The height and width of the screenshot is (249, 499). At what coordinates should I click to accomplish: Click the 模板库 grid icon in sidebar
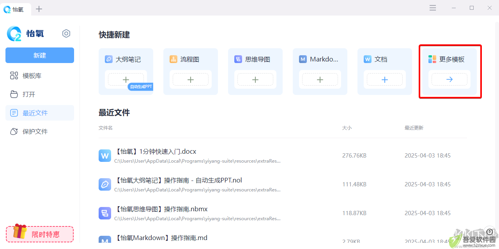coord(14,75)
